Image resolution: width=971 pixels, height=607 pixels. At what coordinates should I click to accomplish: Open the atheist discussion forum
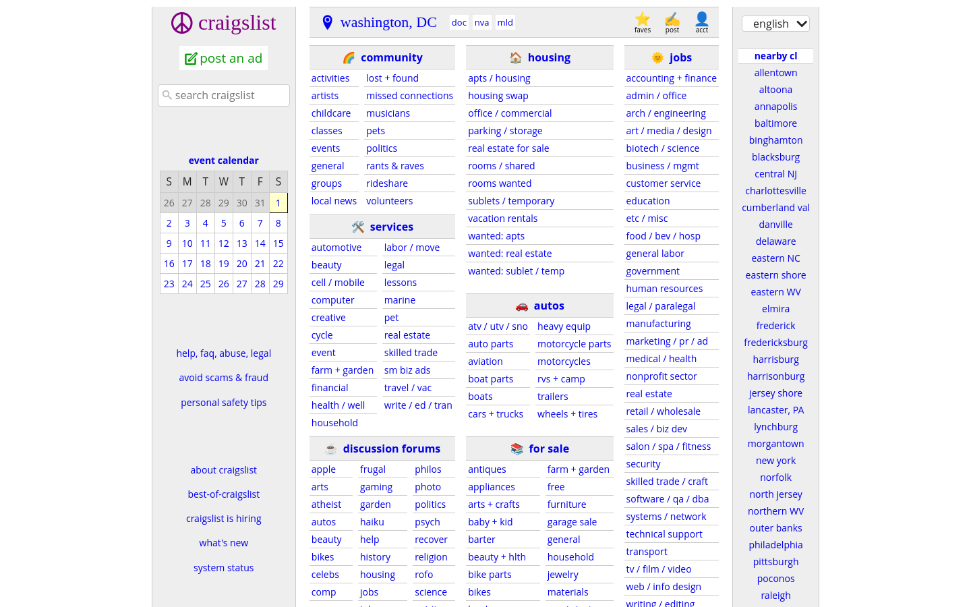[326, 504]
